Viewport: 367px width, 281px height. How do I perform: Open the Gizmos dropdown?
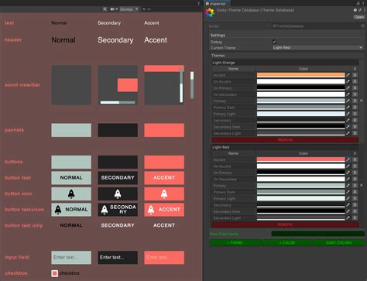pyautogui.click(x=129, y=9)
